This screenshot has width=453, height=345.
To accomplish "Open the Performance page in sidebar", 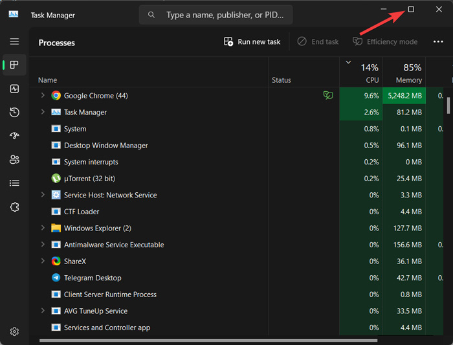I will 14,89.
